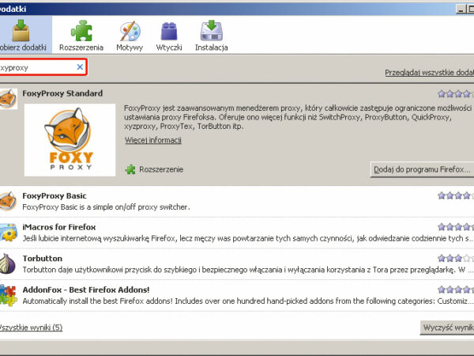Click the FoxyProxy Standard star rating

click(x=456, y=93)
